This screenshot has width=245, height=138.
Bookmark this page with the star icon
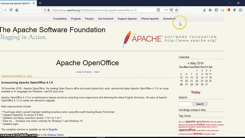176,10
